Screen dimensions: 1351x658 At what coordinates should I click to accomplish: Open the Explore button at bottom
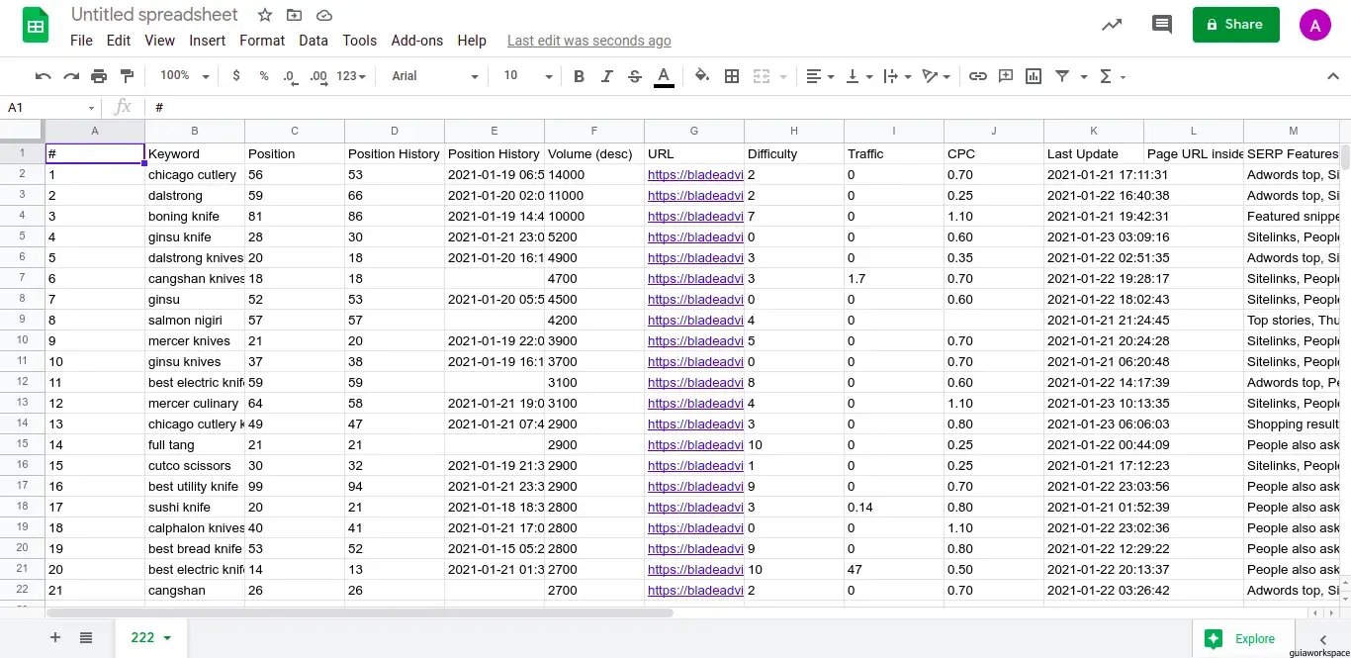tap(1241, 639)
